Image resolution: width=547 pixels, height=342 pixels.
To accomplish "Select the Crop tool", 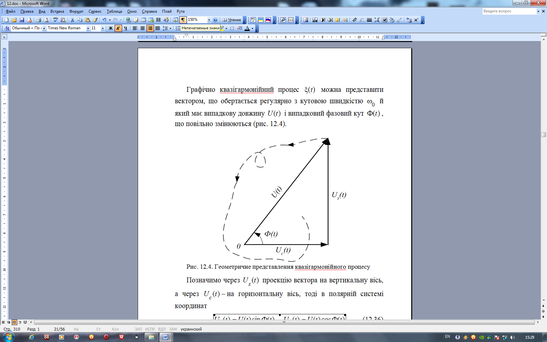I will click(x=355, y=20).
